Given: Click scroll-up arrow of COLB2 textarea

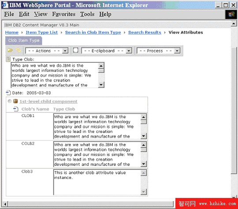Looking at the screenshot, I should point(144,145).
